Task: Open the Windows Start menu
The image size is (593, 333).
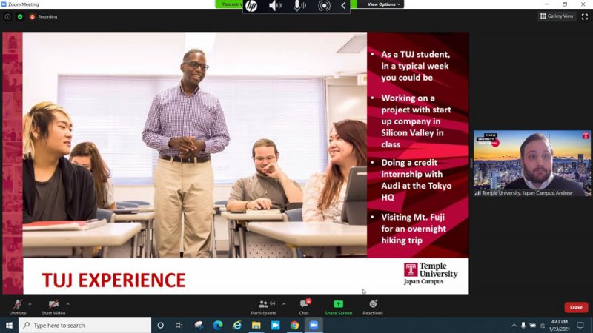Action: [x=9, y=325]
